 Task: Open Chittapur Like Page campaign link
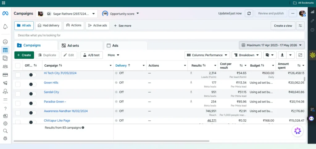point(57,120)
